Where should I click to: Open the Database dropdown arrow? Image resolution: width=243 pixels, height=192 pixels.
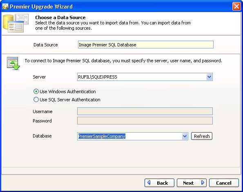point(185,136)
